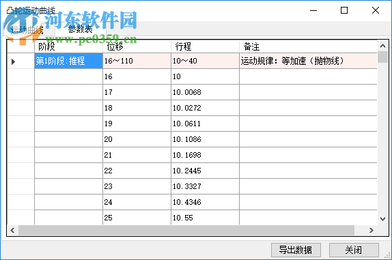This screenshot has width=392, height=260.
Task: Click the 备注 column header
Action: (308, 46)
